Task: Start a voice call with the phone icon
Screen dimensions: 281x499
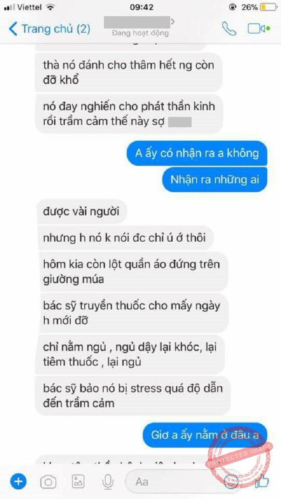Action: [229, 29]
